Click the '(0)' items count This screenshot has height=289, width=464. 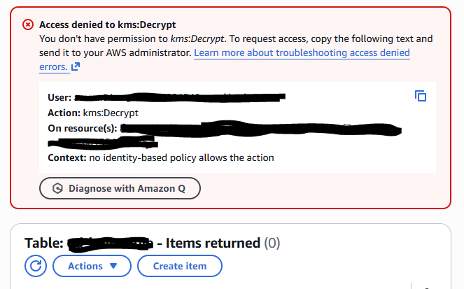pyautogui.click(x=272, y=244)
